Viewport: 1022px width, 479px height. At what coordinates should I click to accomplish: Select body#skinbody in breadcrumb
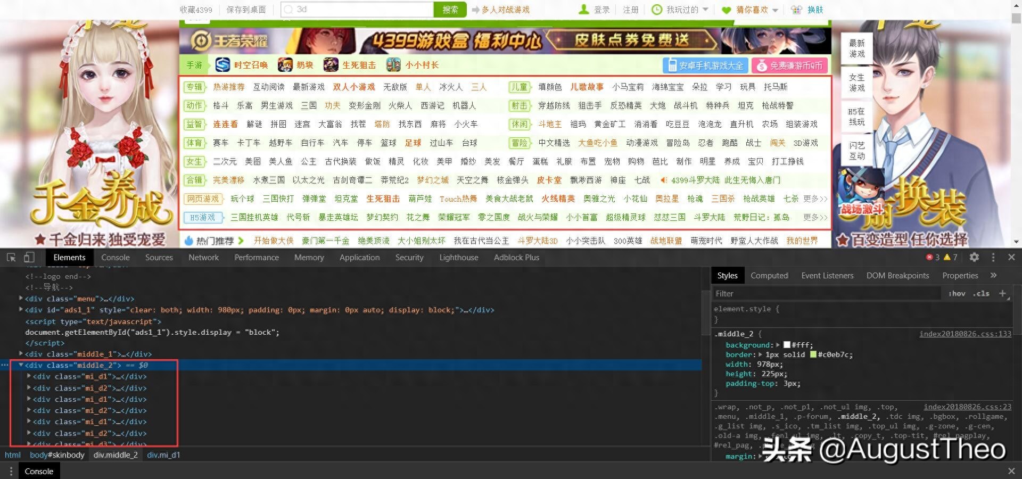point(57,455)
